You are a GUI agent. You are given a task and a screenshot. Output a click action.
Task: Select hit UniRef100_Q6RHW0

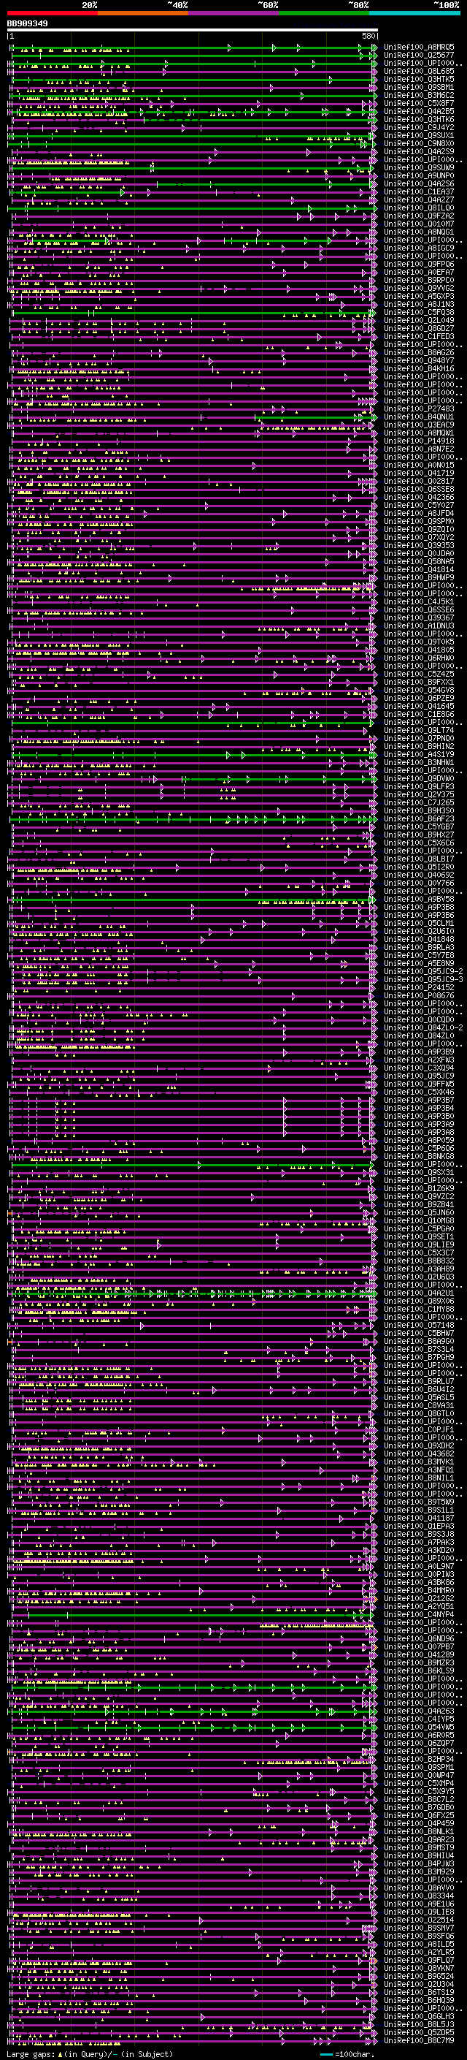419,658
